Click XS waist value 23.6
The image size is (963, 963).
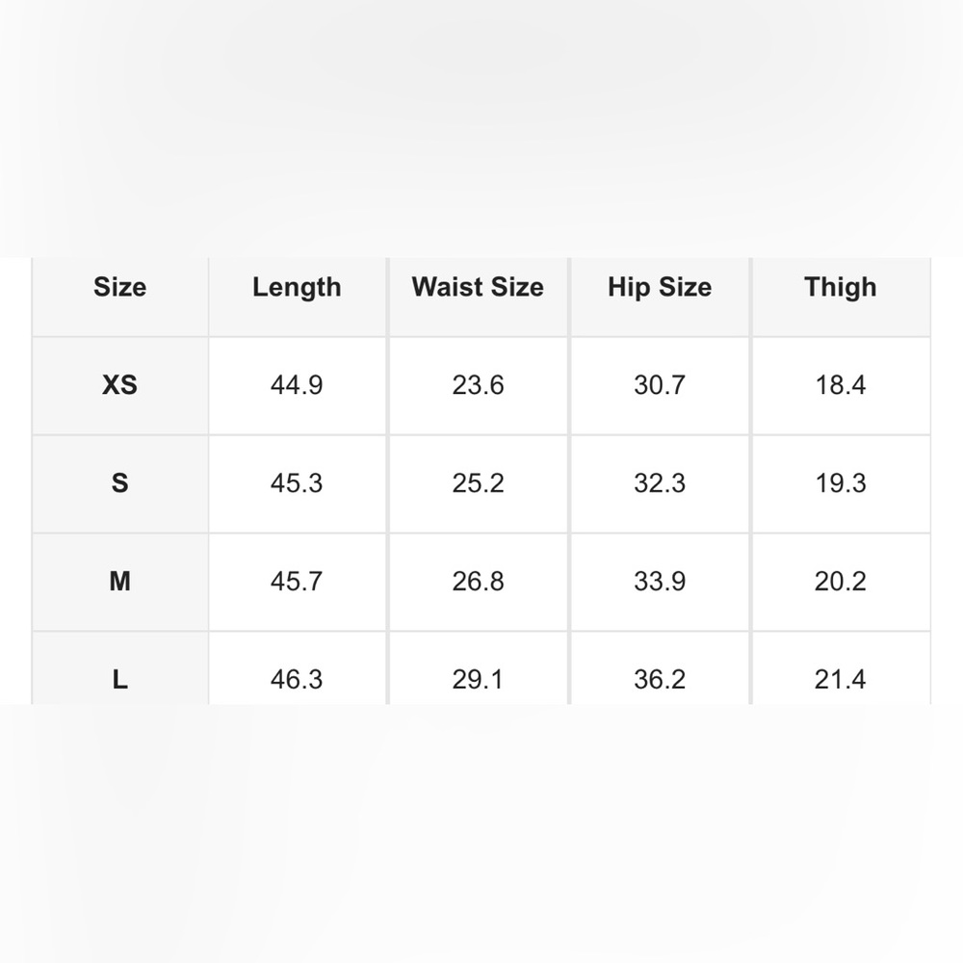pos(478,385)
